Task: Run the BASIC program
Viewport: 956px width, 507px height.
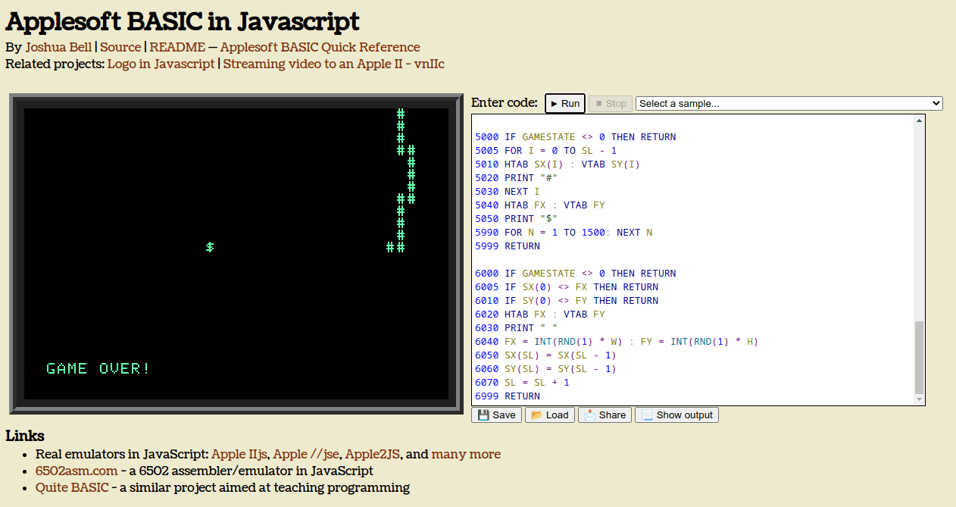Action: coord(564,103)
